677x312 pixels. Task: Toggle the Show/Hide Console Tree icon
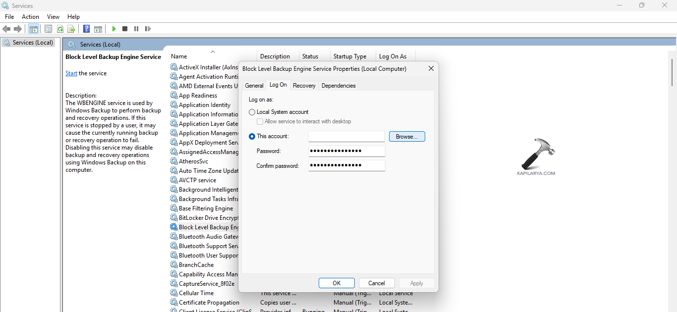[x=33, y=29]
